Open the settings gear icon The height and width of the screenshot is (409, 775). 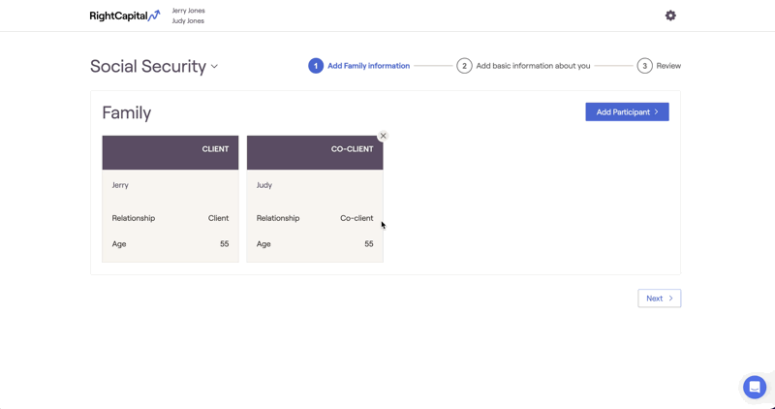click(x=670, y=16)
